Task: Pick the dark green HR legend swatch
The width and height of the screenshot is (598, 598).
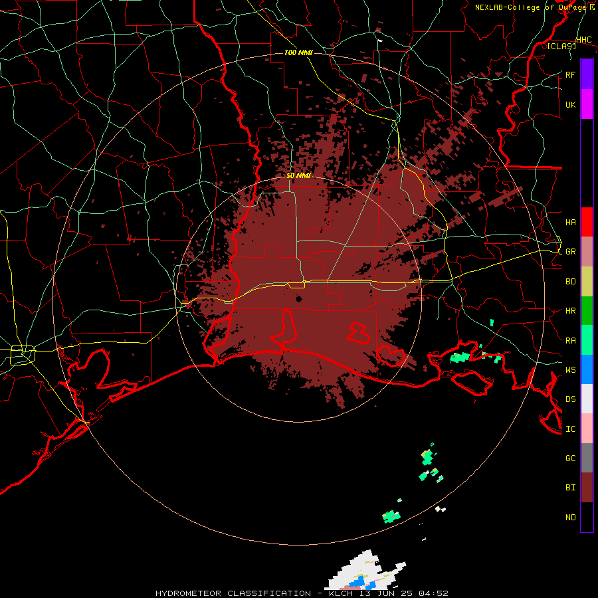Action: [x=587, y=311]
